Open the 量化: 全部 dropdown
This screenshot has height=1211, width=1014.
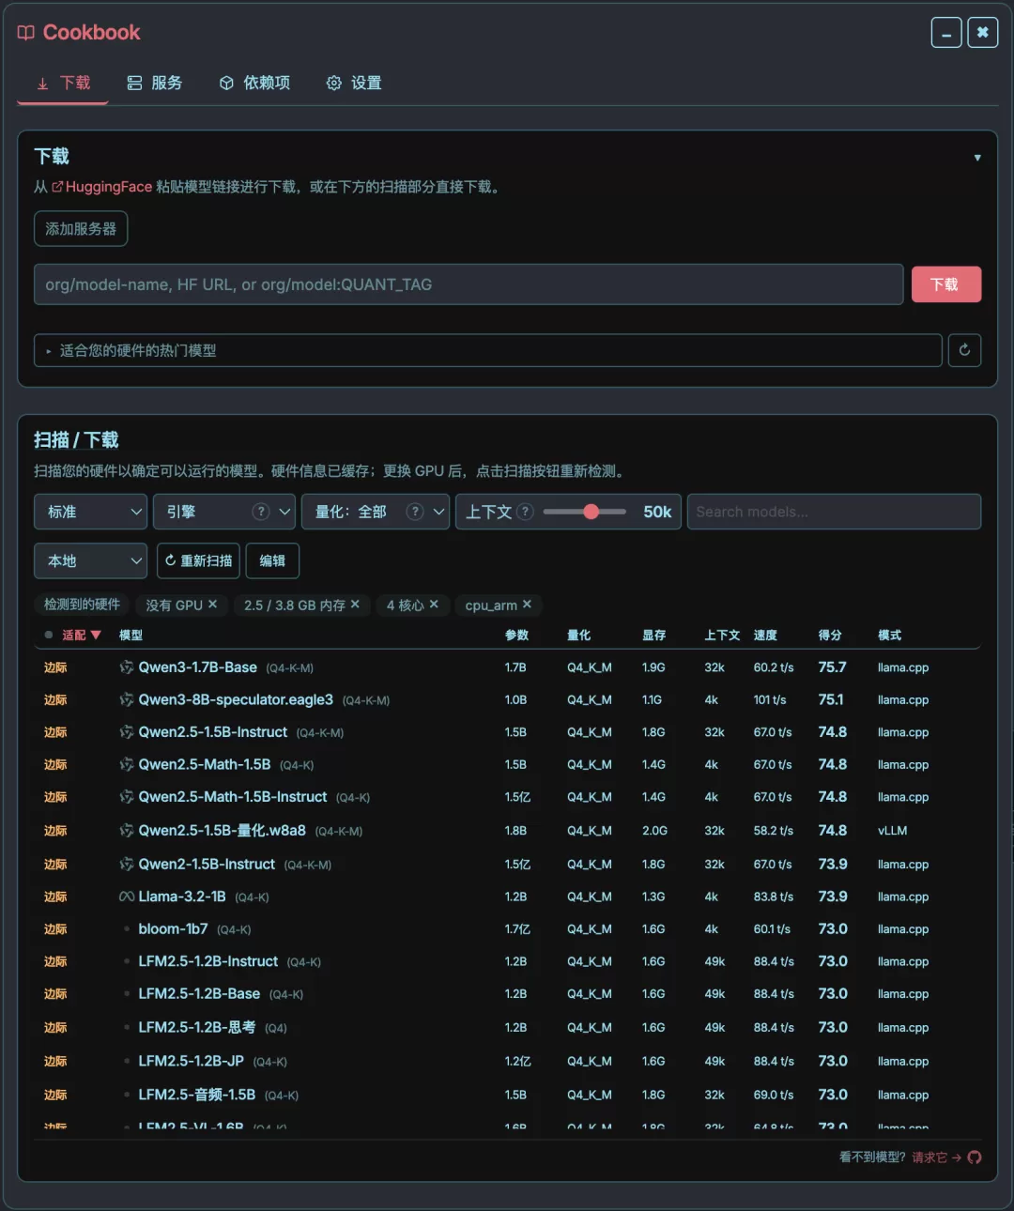click(x=375, y=512)
